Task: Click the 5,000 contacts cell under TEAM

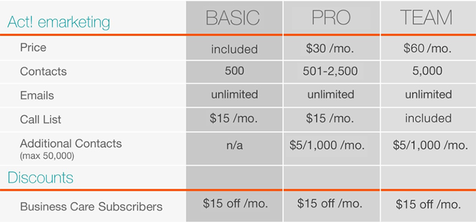Action: click(427, 71)
